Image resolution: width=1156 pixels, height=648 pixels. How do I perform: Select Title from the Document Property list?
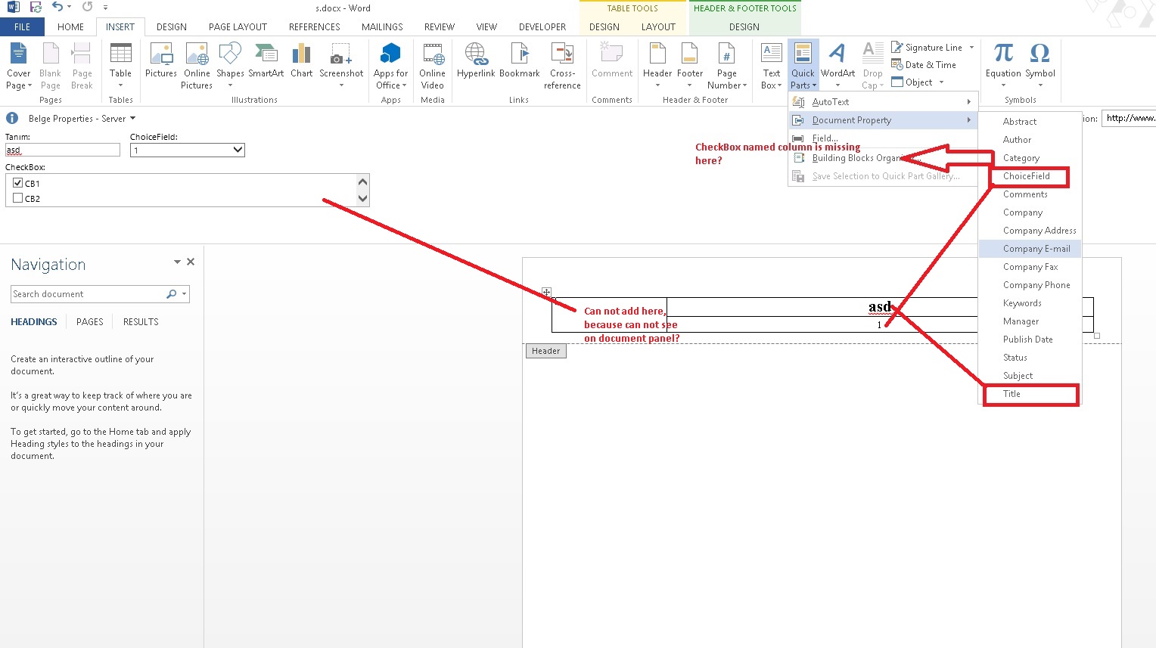(1011, 393)
